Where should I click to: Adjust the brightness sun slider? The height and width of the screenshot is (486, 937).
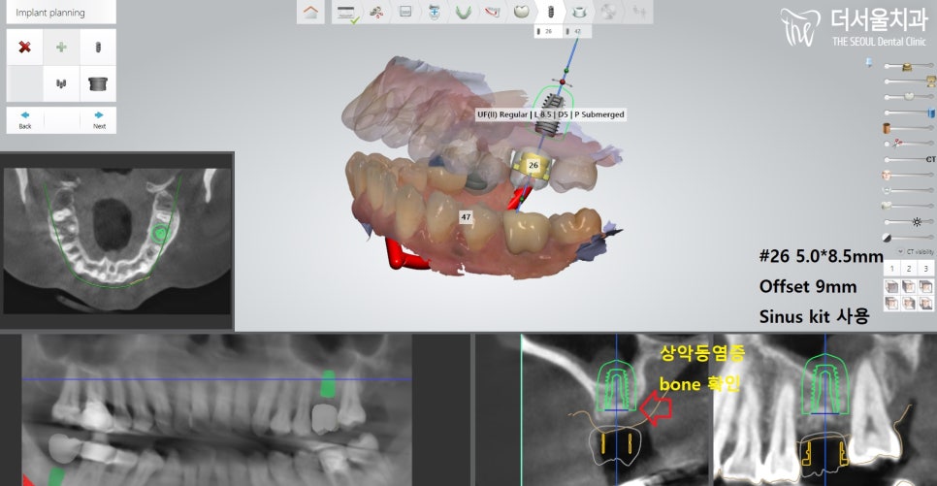pos(917,222)
